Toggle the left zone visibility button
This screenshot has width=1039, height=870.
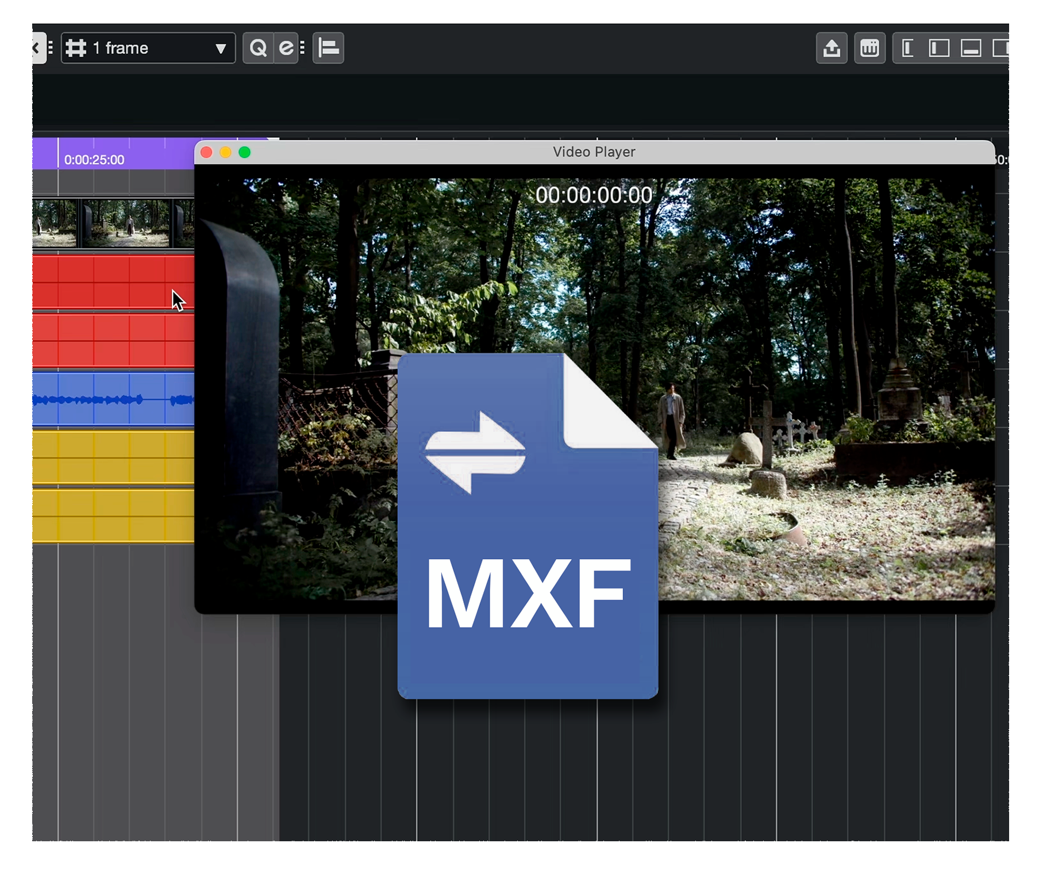click(939, 48)
